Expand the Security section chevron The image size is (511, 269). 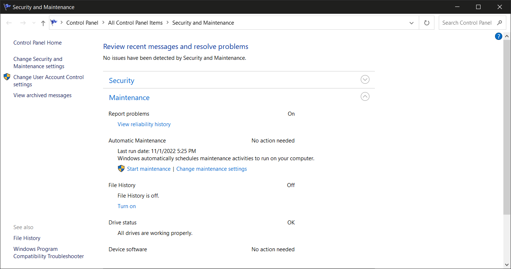click(x=365, y=79)
